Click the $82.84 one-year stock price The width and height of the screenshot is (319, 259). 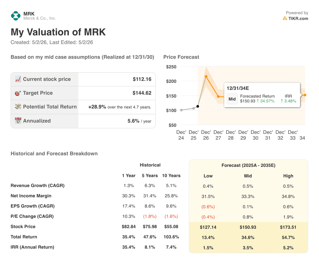[129, 227]
